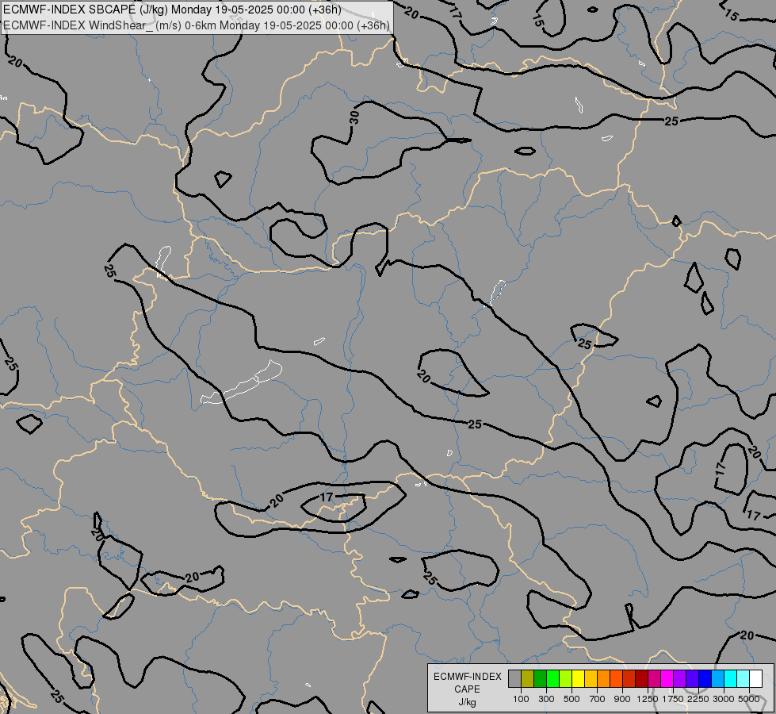Click the dark red legend swatch
The height and width of the screenshot is (714, 776).
(x=641, y=678)
